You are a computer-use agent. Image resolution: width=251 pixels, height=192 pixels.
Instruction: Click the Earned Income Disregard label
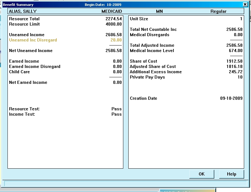tap(35, 66)
